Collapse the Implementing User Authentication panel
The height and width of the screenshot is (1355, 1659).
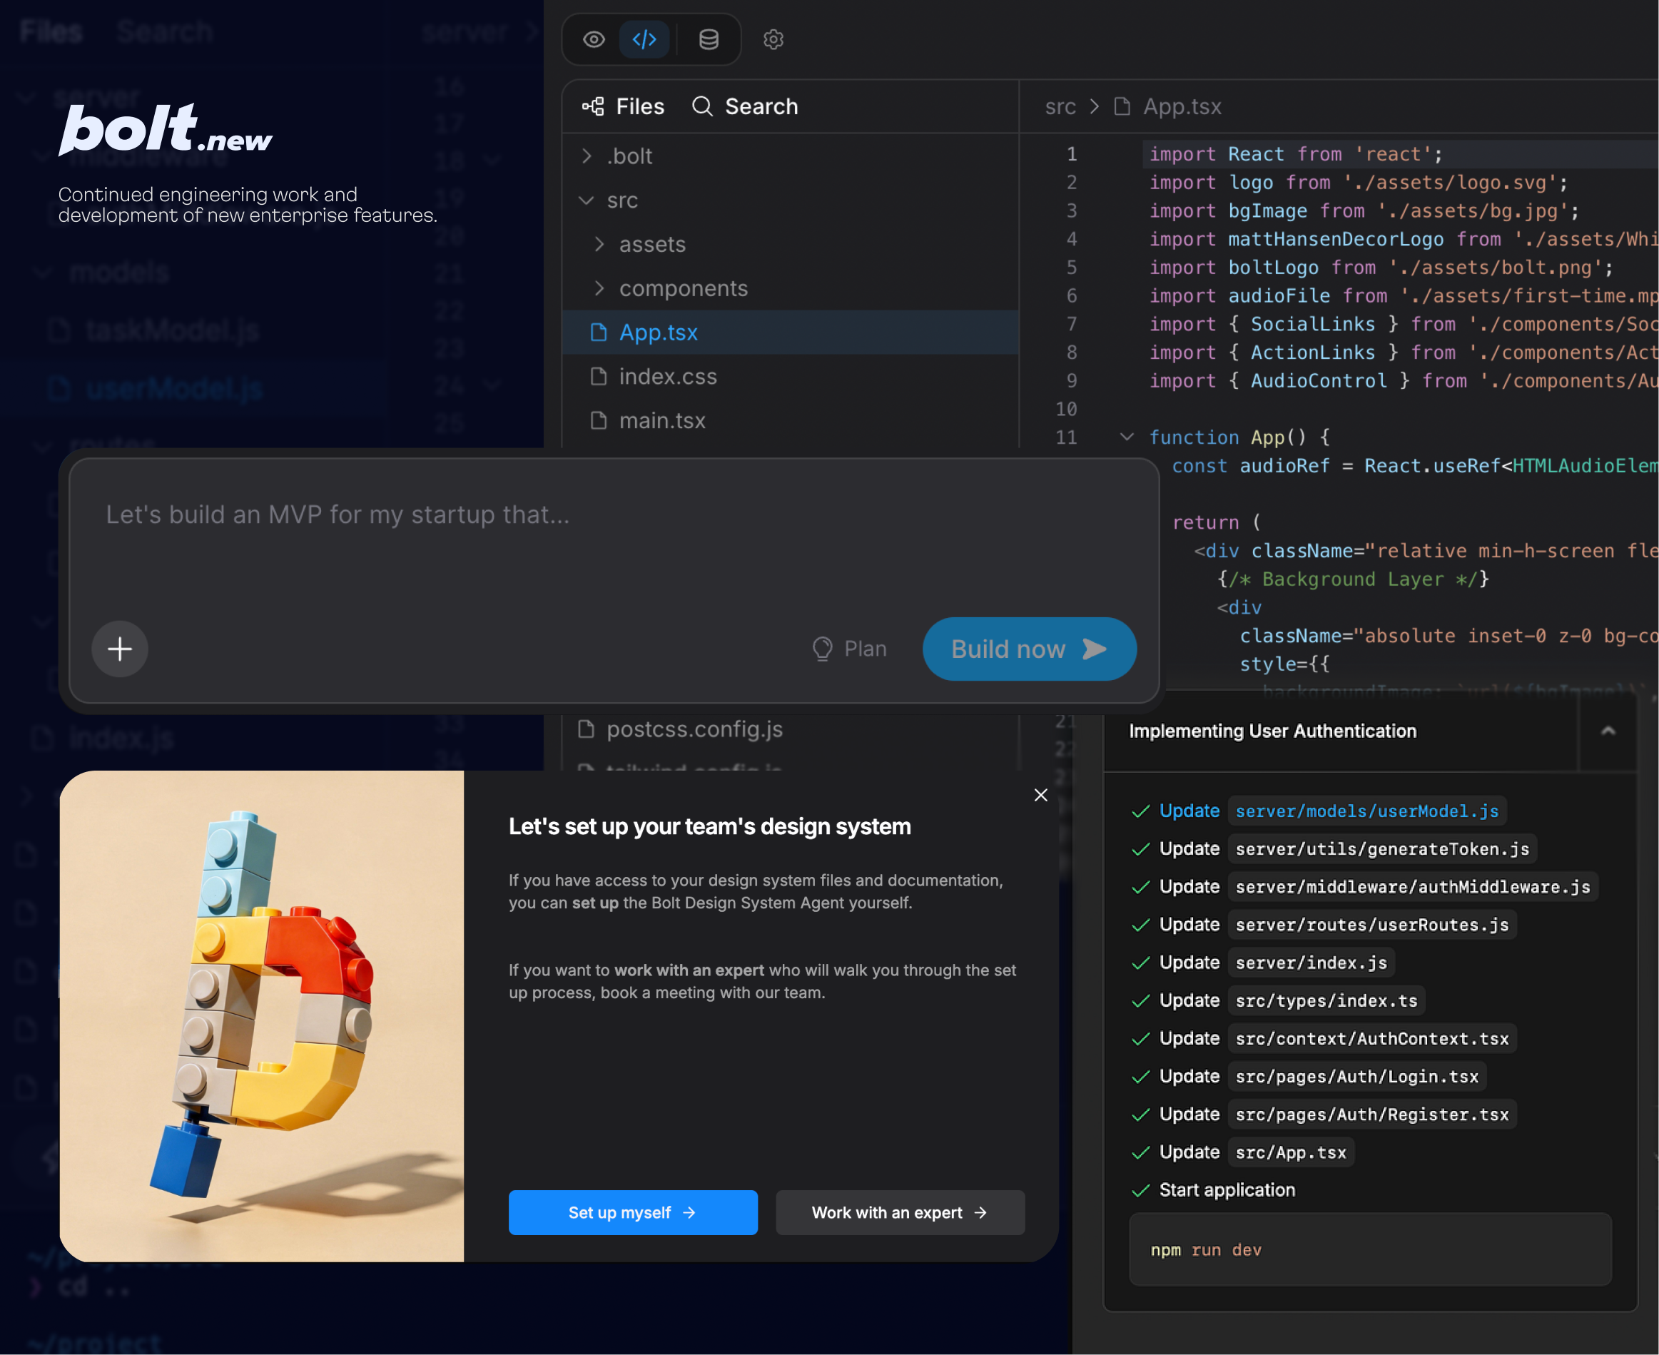pos(1608,731)
